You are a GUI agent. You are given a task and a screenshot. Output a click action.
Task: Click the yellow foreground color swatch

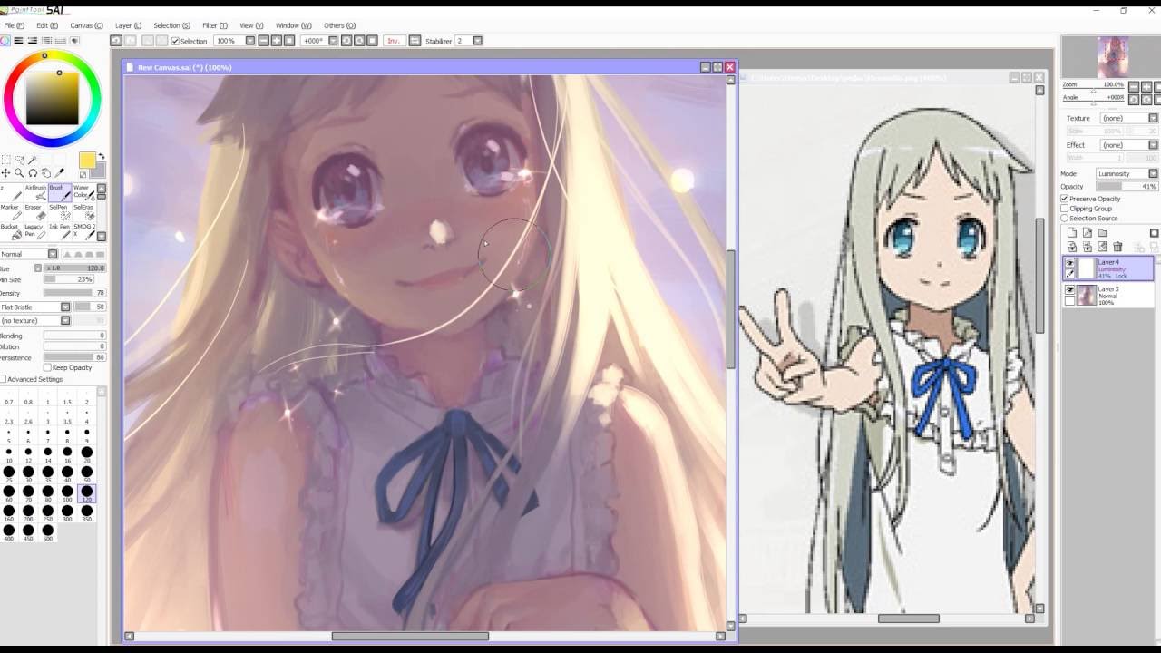point(87,161)
